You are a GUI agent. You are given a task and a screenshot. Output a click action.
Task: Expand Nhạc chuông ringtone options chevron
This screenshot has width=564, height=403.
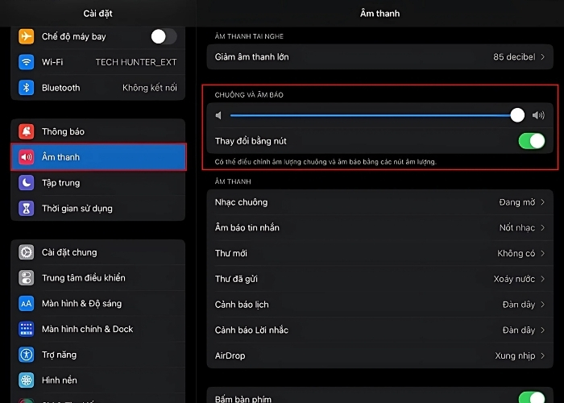tap(542, 202)
